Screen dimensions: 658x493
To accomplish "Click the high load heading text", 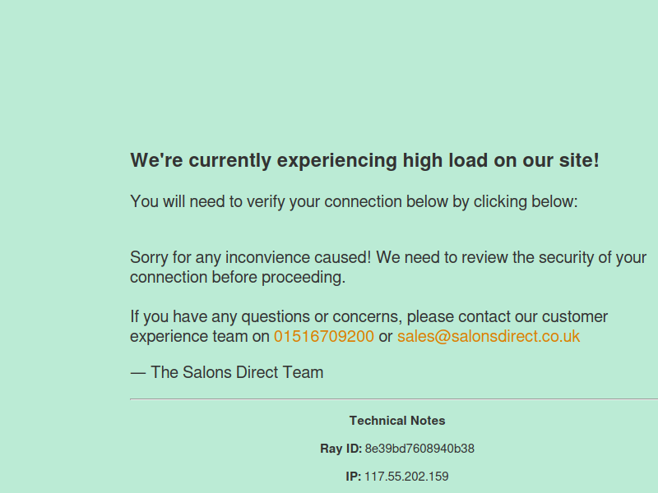I will coord(364,160).
